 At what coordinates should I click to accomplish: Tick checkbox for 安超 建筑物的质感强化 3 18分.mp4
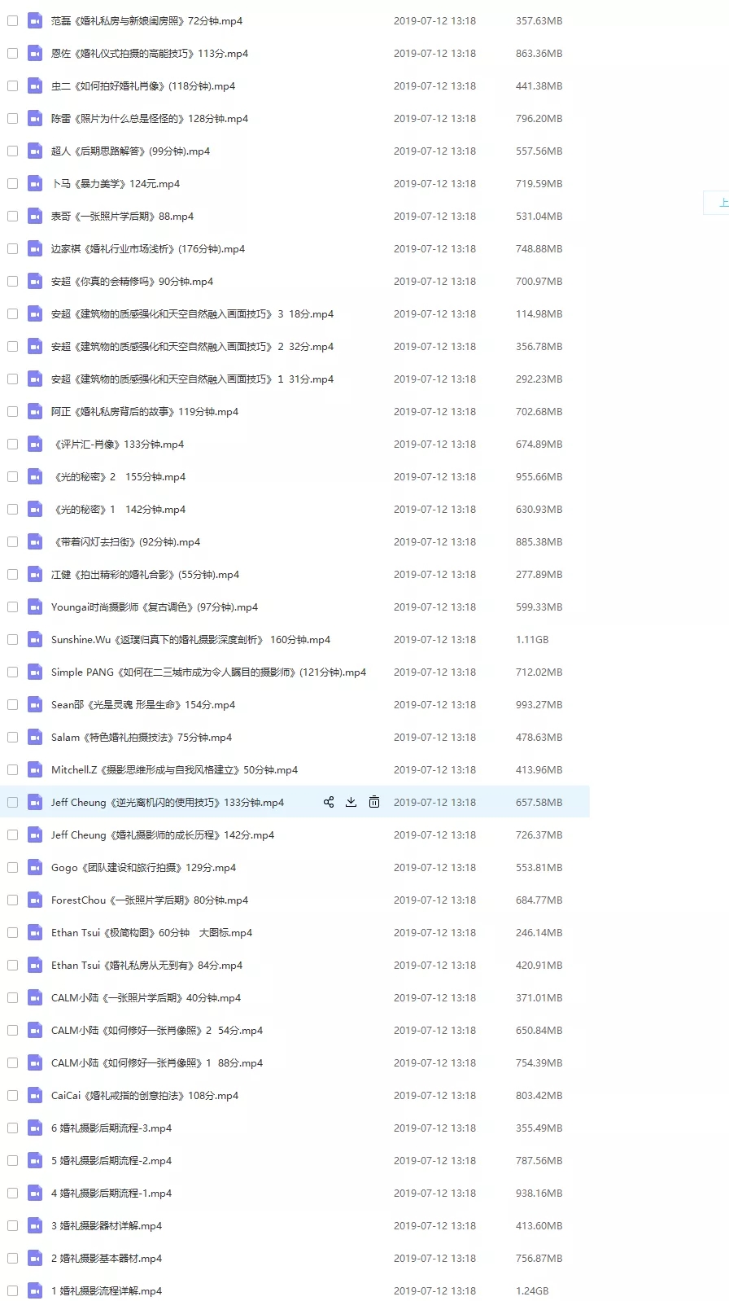click(x=12, y=313)
